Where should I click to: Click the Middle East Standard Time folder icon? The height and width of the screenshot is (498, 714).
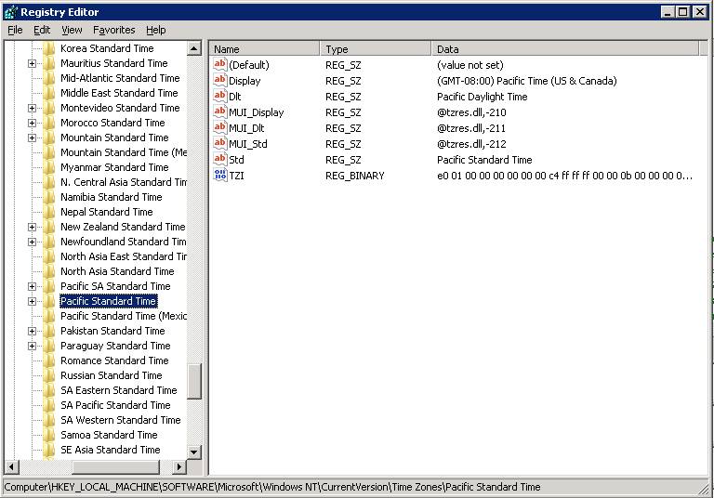[48, 93]
